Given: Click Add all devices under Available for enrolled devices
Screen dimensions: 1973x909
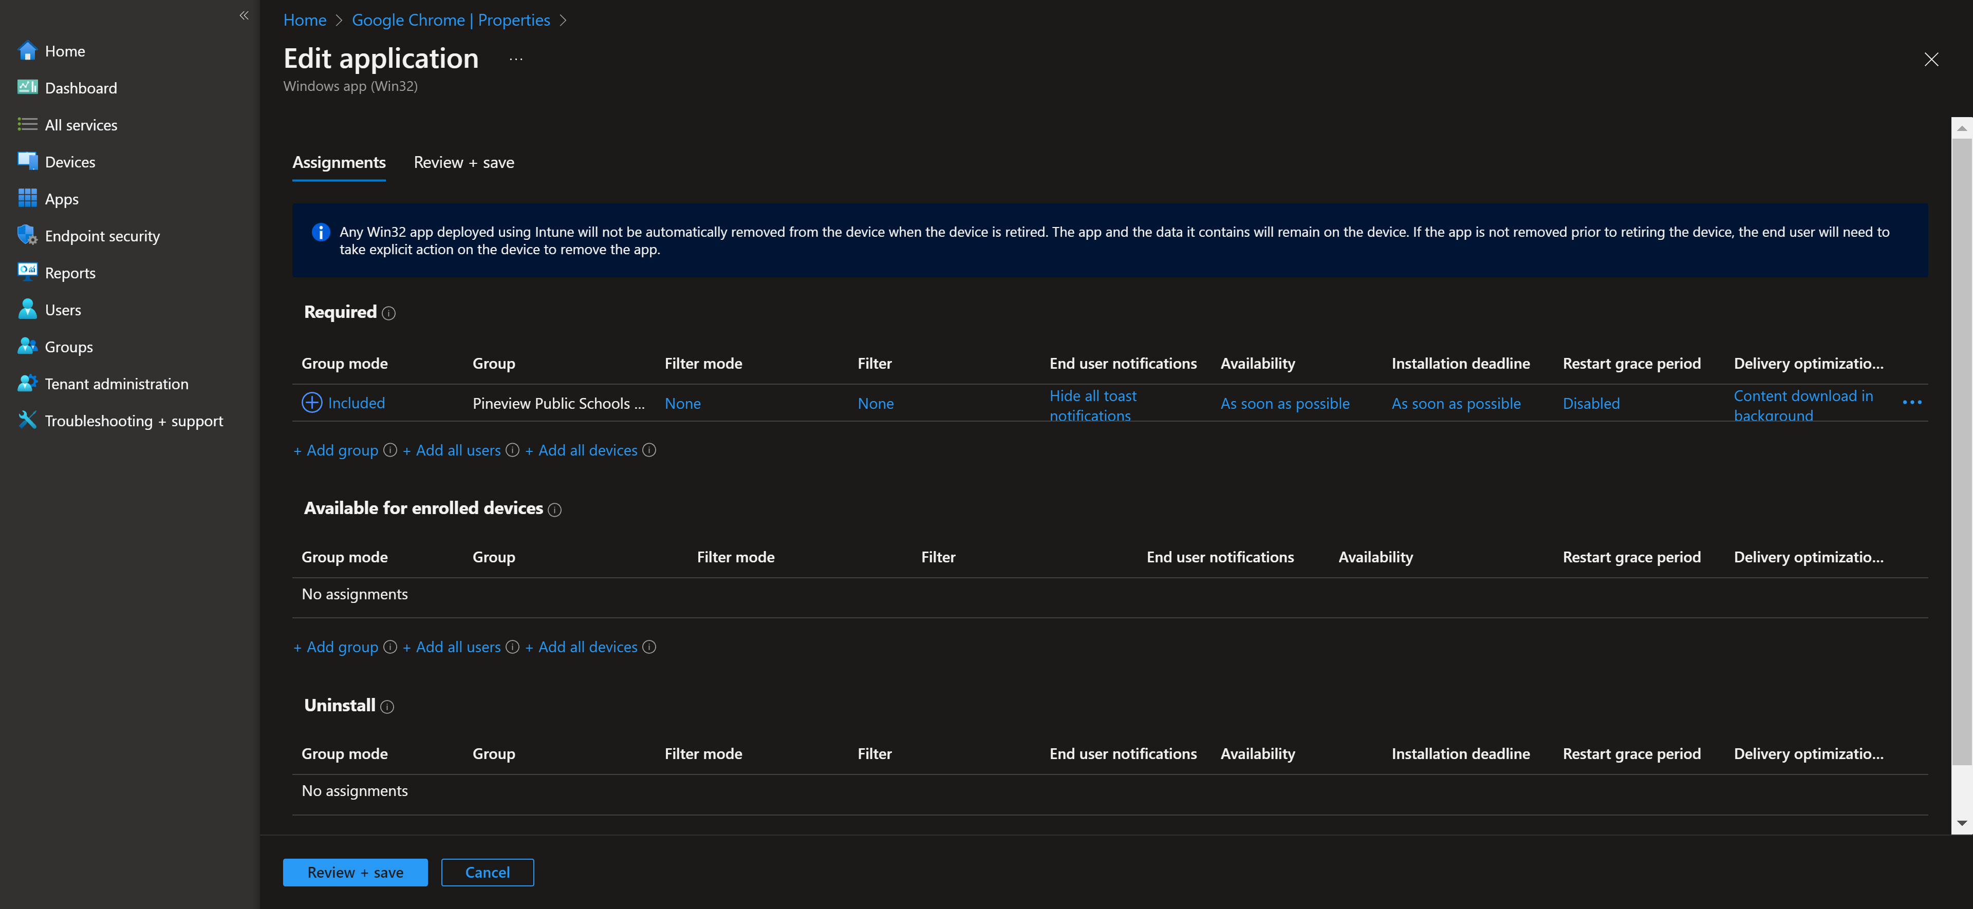Looking at the screenshot, I should pyautogui.click(x=581, y=647).
